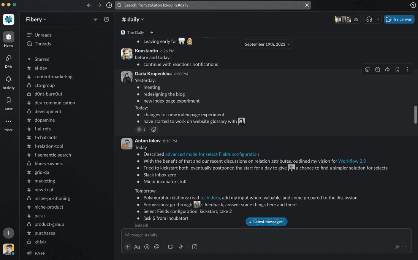Record an audio clip with the microphone icon
This screenshot has height=260, width=418.
pyautogui.click(x=180, y=247)
